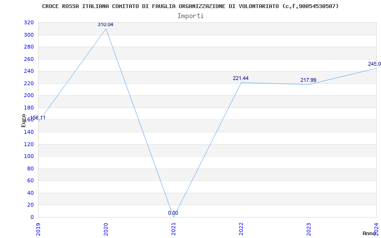Click the 120 y-axis tick label
The image size is (381, 238).
tap(29, 145)
